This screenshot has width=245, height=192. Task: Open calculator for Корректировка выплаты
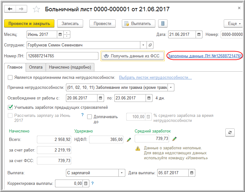click(x=86, y=183)
